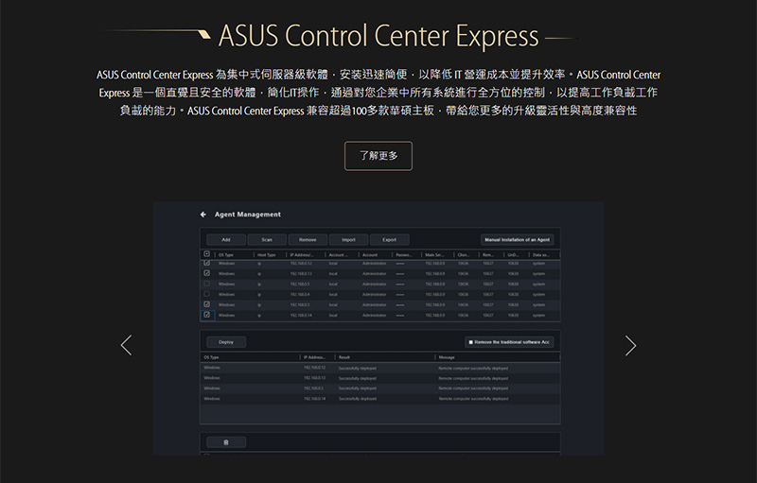Click the Remove button in the agent toolbar
757x483 pixels.
tap(308, 239)
